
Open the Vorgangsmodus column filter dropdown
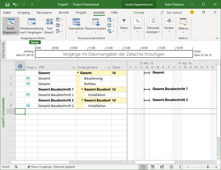[x=35, y=68]
